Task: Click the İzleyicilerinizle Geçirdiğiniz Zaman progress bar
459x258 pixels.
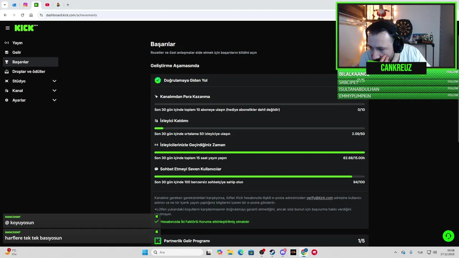Action: coord(260,152)
